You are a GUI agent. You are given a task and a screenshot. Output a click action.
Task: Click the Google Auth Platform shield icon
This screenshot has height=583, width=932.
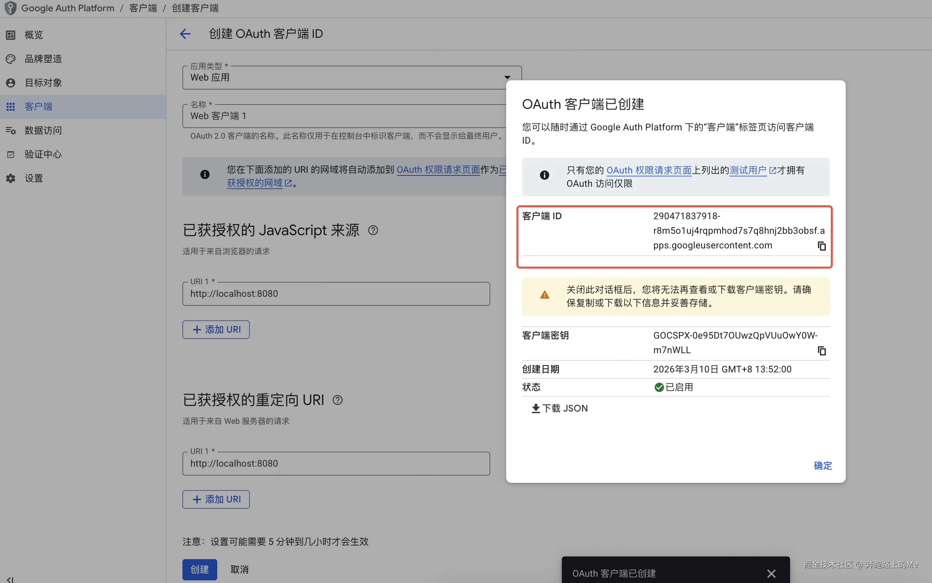[x=10, y=8]
